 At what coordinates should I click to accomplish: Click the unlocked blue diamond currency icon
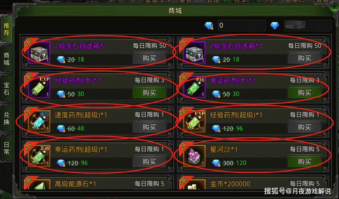pos(275,25)
